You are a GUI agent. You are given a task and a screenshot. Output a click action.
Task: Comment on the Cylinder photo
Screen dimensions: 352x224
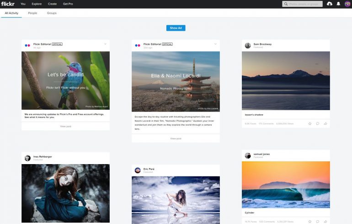tap(318, 221)
